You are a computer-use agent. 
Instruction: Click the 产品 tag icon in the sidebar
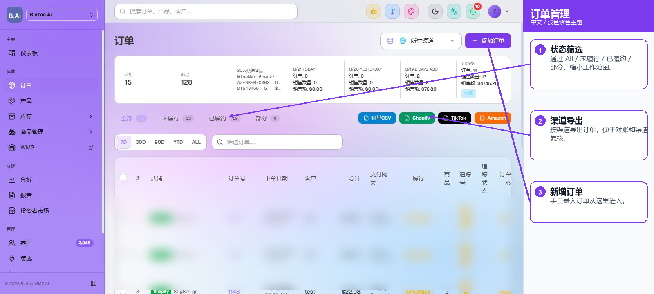pos(12,101)
